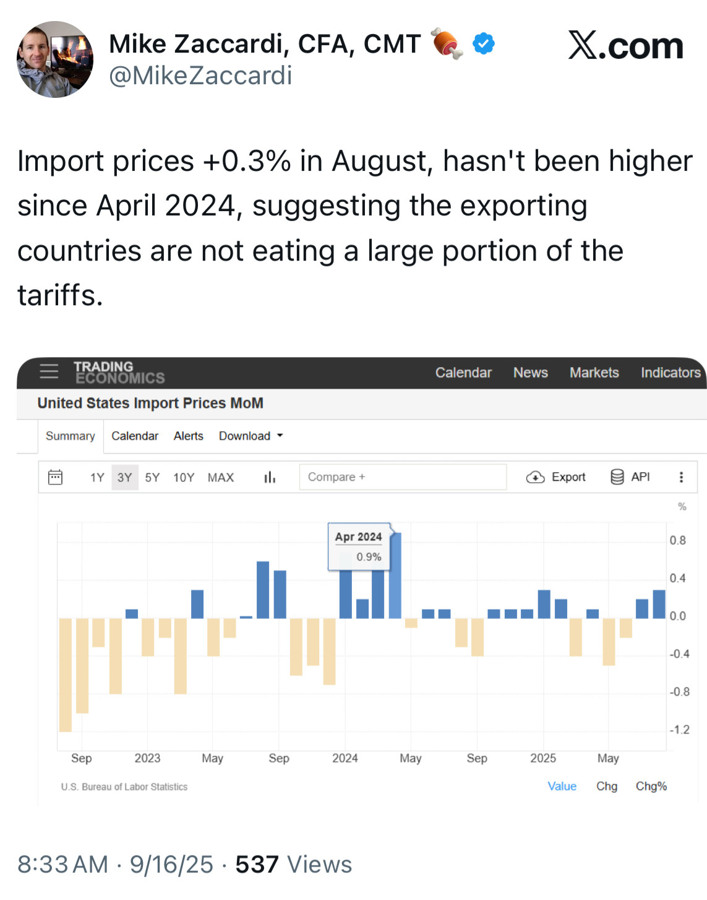Show Chg% values on chart

651,786
